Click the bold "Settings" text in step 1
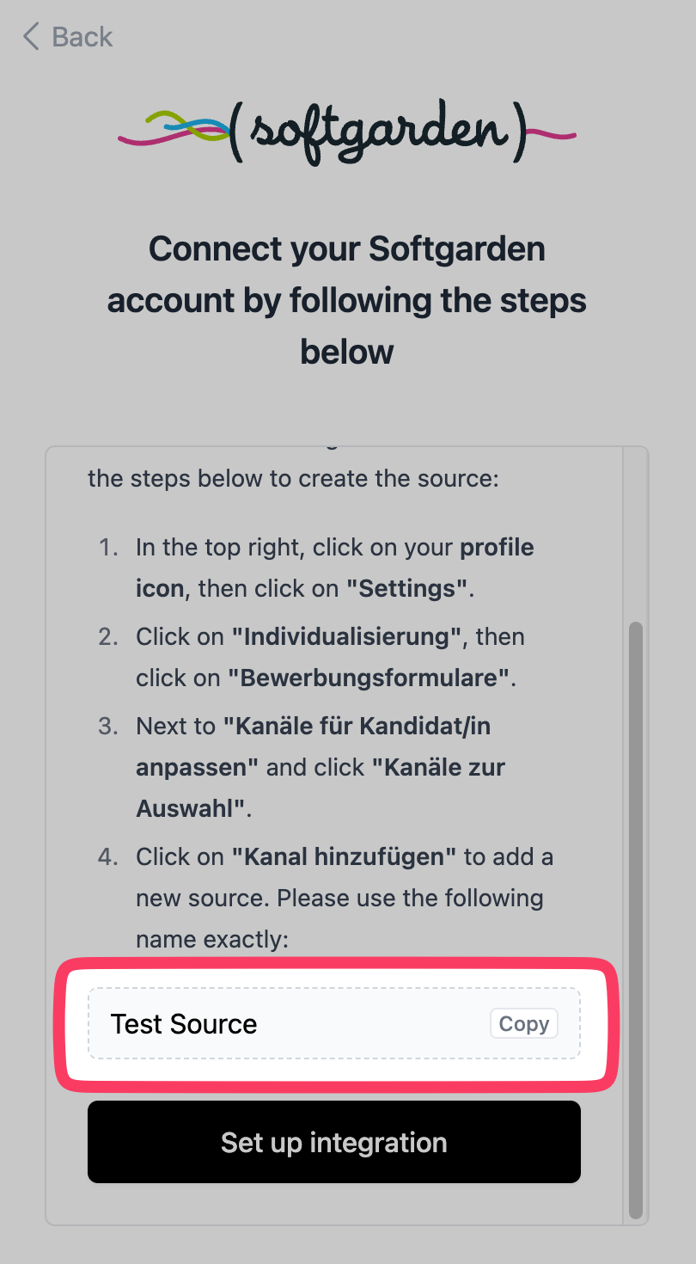Viewport: 696px width, 1264px height. coord(406,589)
